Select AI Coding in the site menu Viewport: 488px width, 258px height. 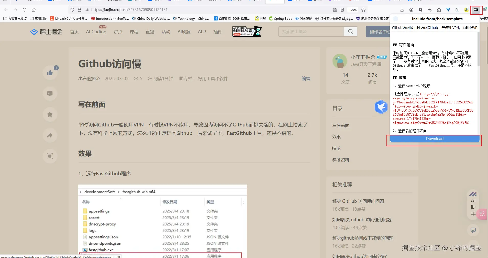click(x=96, y=31)
